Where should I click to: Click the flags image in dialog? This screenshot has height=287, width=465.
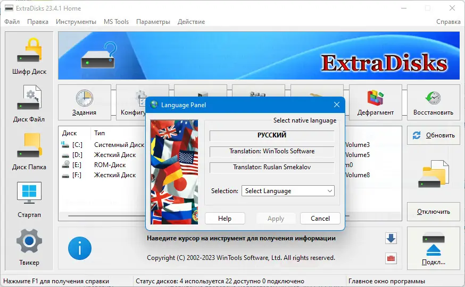[x=175, y=172]
